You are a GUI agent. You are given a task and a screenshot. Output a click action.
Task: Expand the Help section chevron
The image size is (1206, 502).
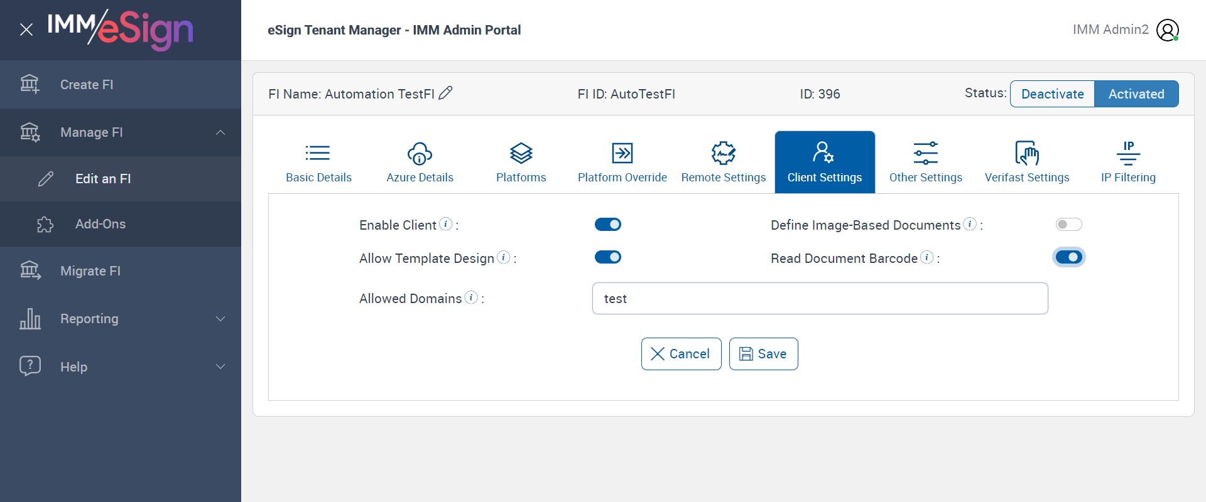coord(220,366)
